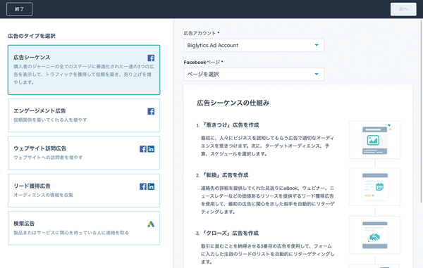Click Google Ads icon on 検索広告 card

click(151, 224)
